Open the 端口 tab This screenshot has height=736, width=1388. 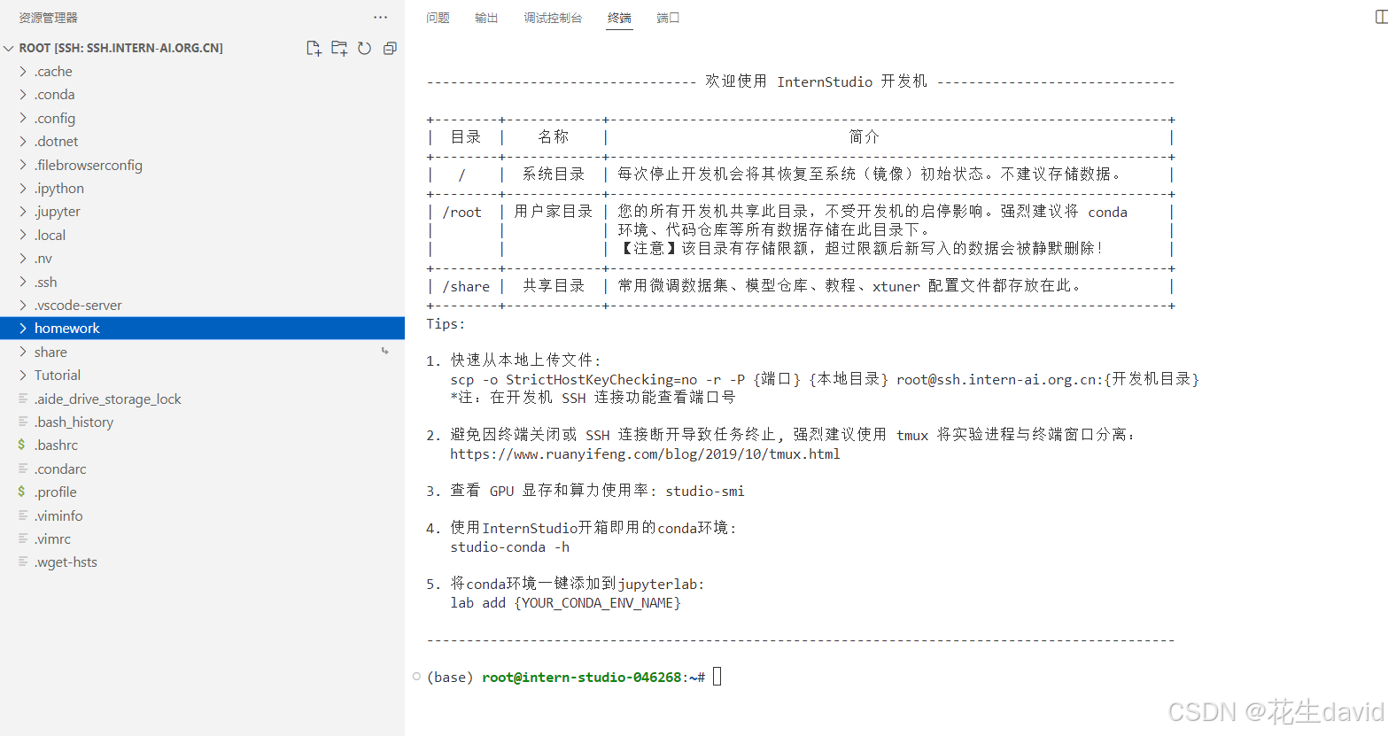[x=668, y=18]
